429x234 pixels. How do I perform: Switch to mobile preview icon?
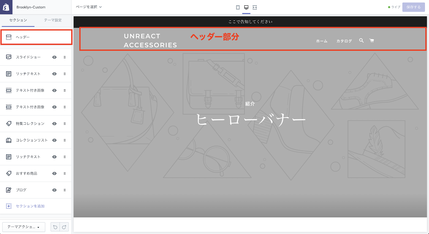238,8
